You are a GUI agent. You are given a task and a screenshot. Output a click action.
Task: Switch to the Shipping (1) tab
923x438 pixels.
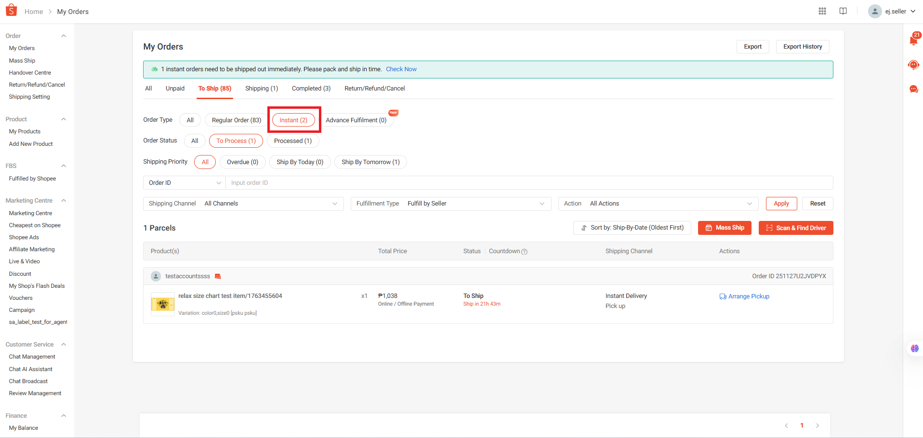point(262,89)
